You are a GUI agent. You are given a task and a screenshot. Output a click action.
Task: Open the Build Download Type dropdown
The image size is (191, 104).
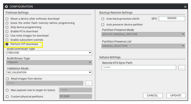coord(49,53)
